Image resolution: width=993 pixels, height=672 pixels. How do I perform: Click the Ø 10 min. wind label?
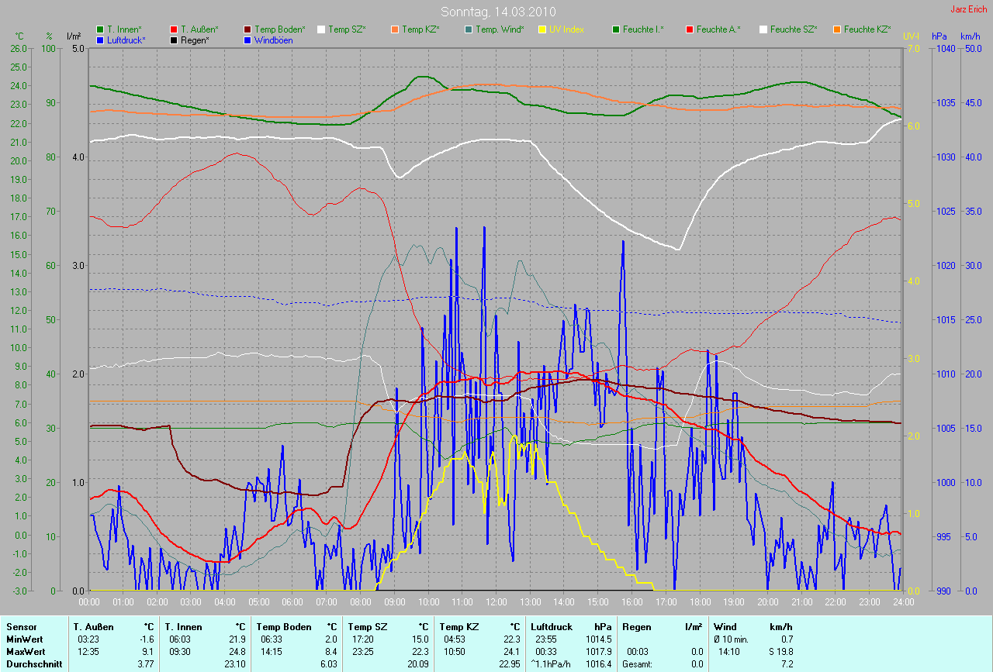click(732, 639)
